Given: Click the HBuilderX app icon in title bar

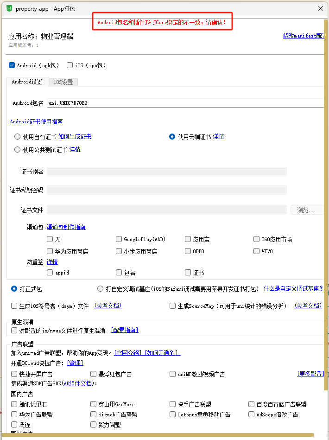Looking at the screenshot, I should coord(9,8).
